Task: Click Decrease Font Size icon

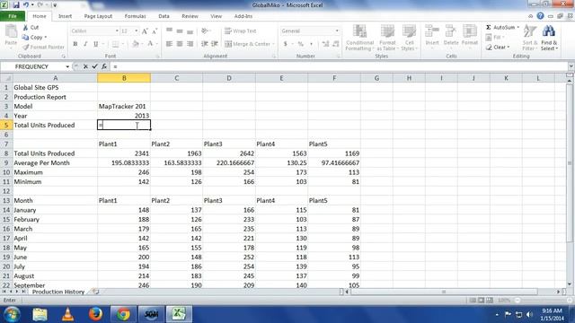Action: point(155,31)
